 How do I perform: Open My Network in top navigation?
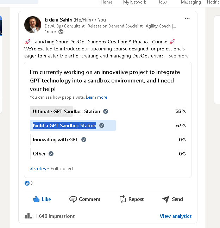pyautogui.click(x=134, y=2)
